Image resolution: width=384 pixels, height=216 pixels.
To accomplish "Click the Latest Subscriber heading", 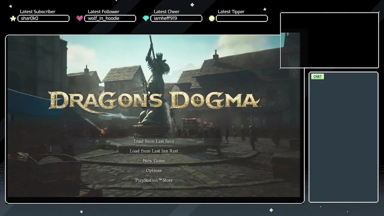I will pos(37,12).
